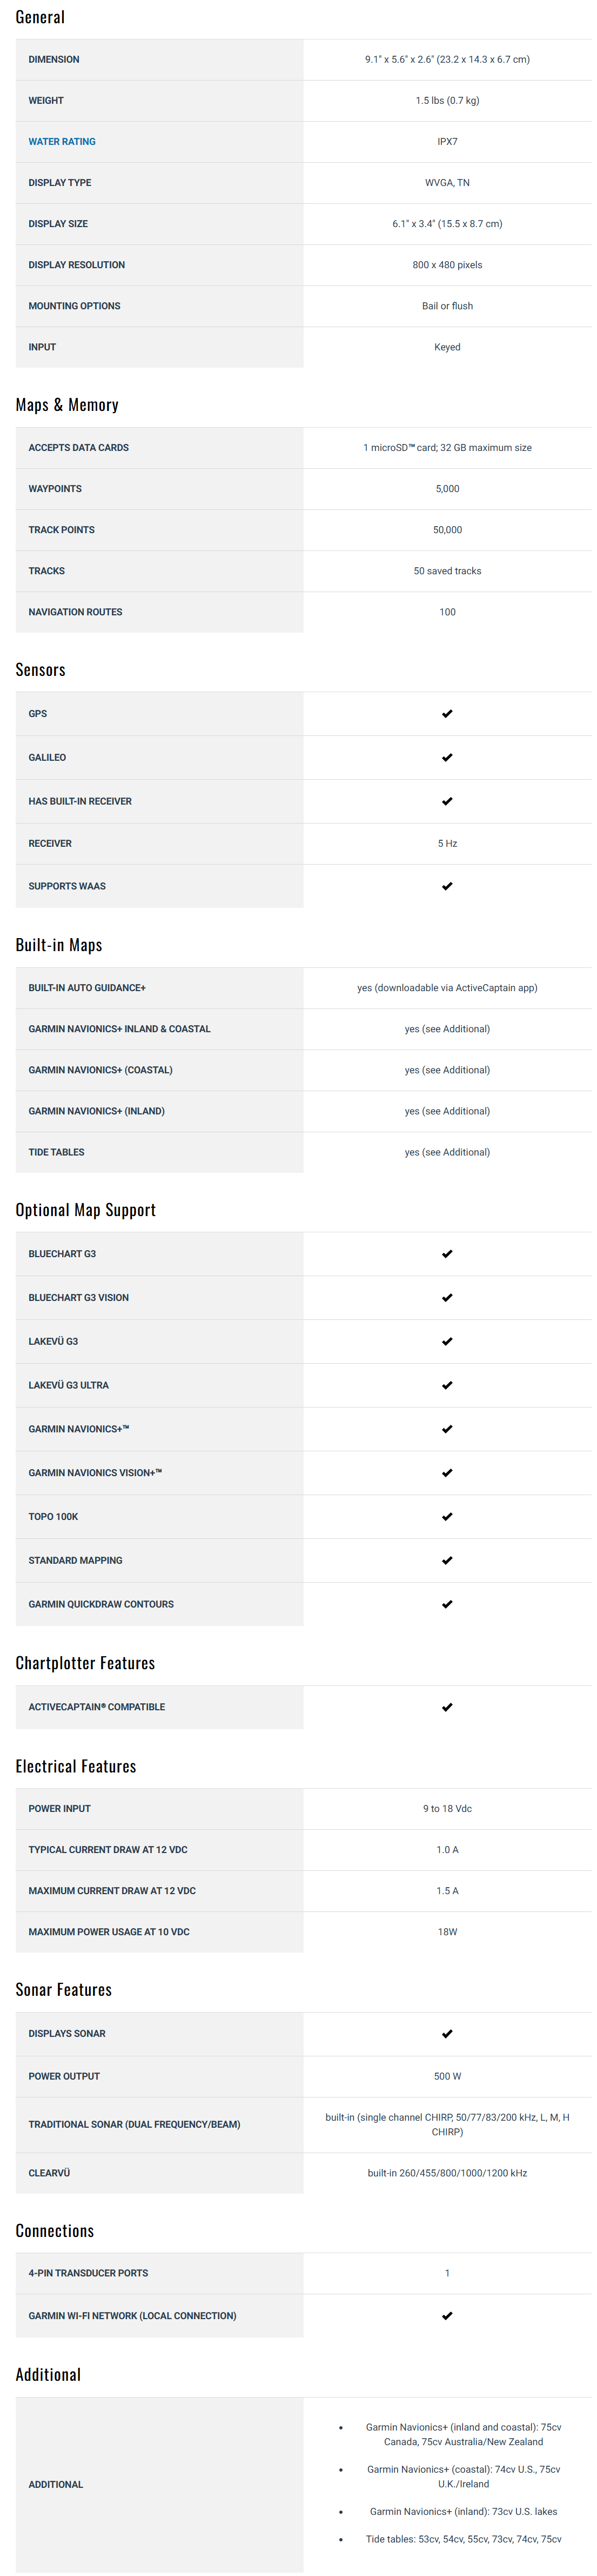Click the Supports WAAS checkmark
Viewport: 597px width, 2576px height.
447,887
